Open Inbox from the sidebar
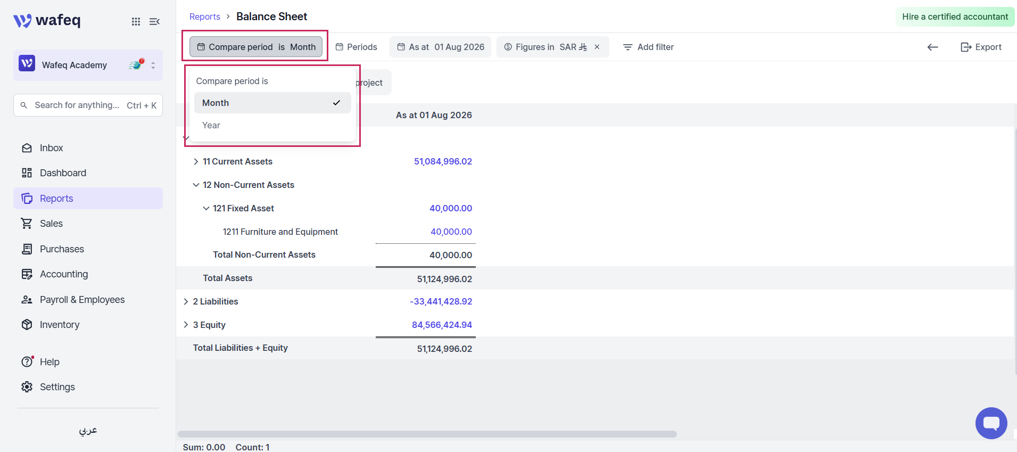Image resolution: width=1017 pixels, height=452 pixels. coord(88,148)
